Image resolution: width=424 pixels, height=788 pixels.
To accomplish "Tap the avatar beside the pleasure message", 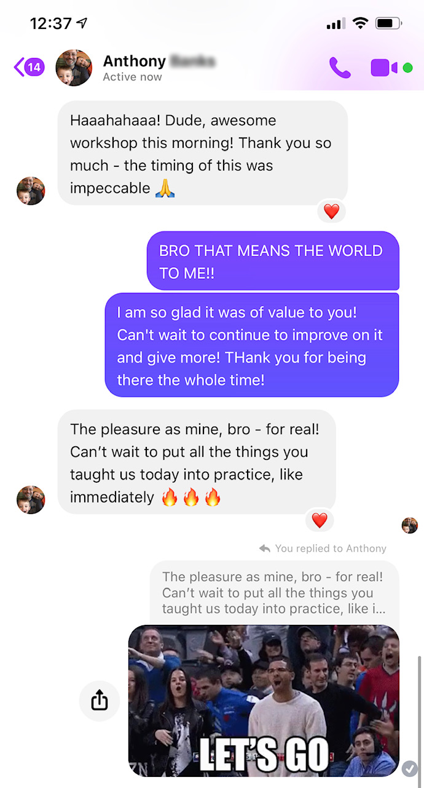I will click(x=31, y=499).
